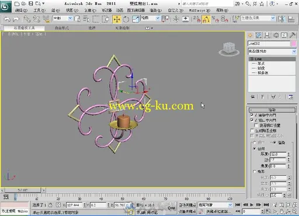
Task: Click the Align tool icon
Action: 291,19
